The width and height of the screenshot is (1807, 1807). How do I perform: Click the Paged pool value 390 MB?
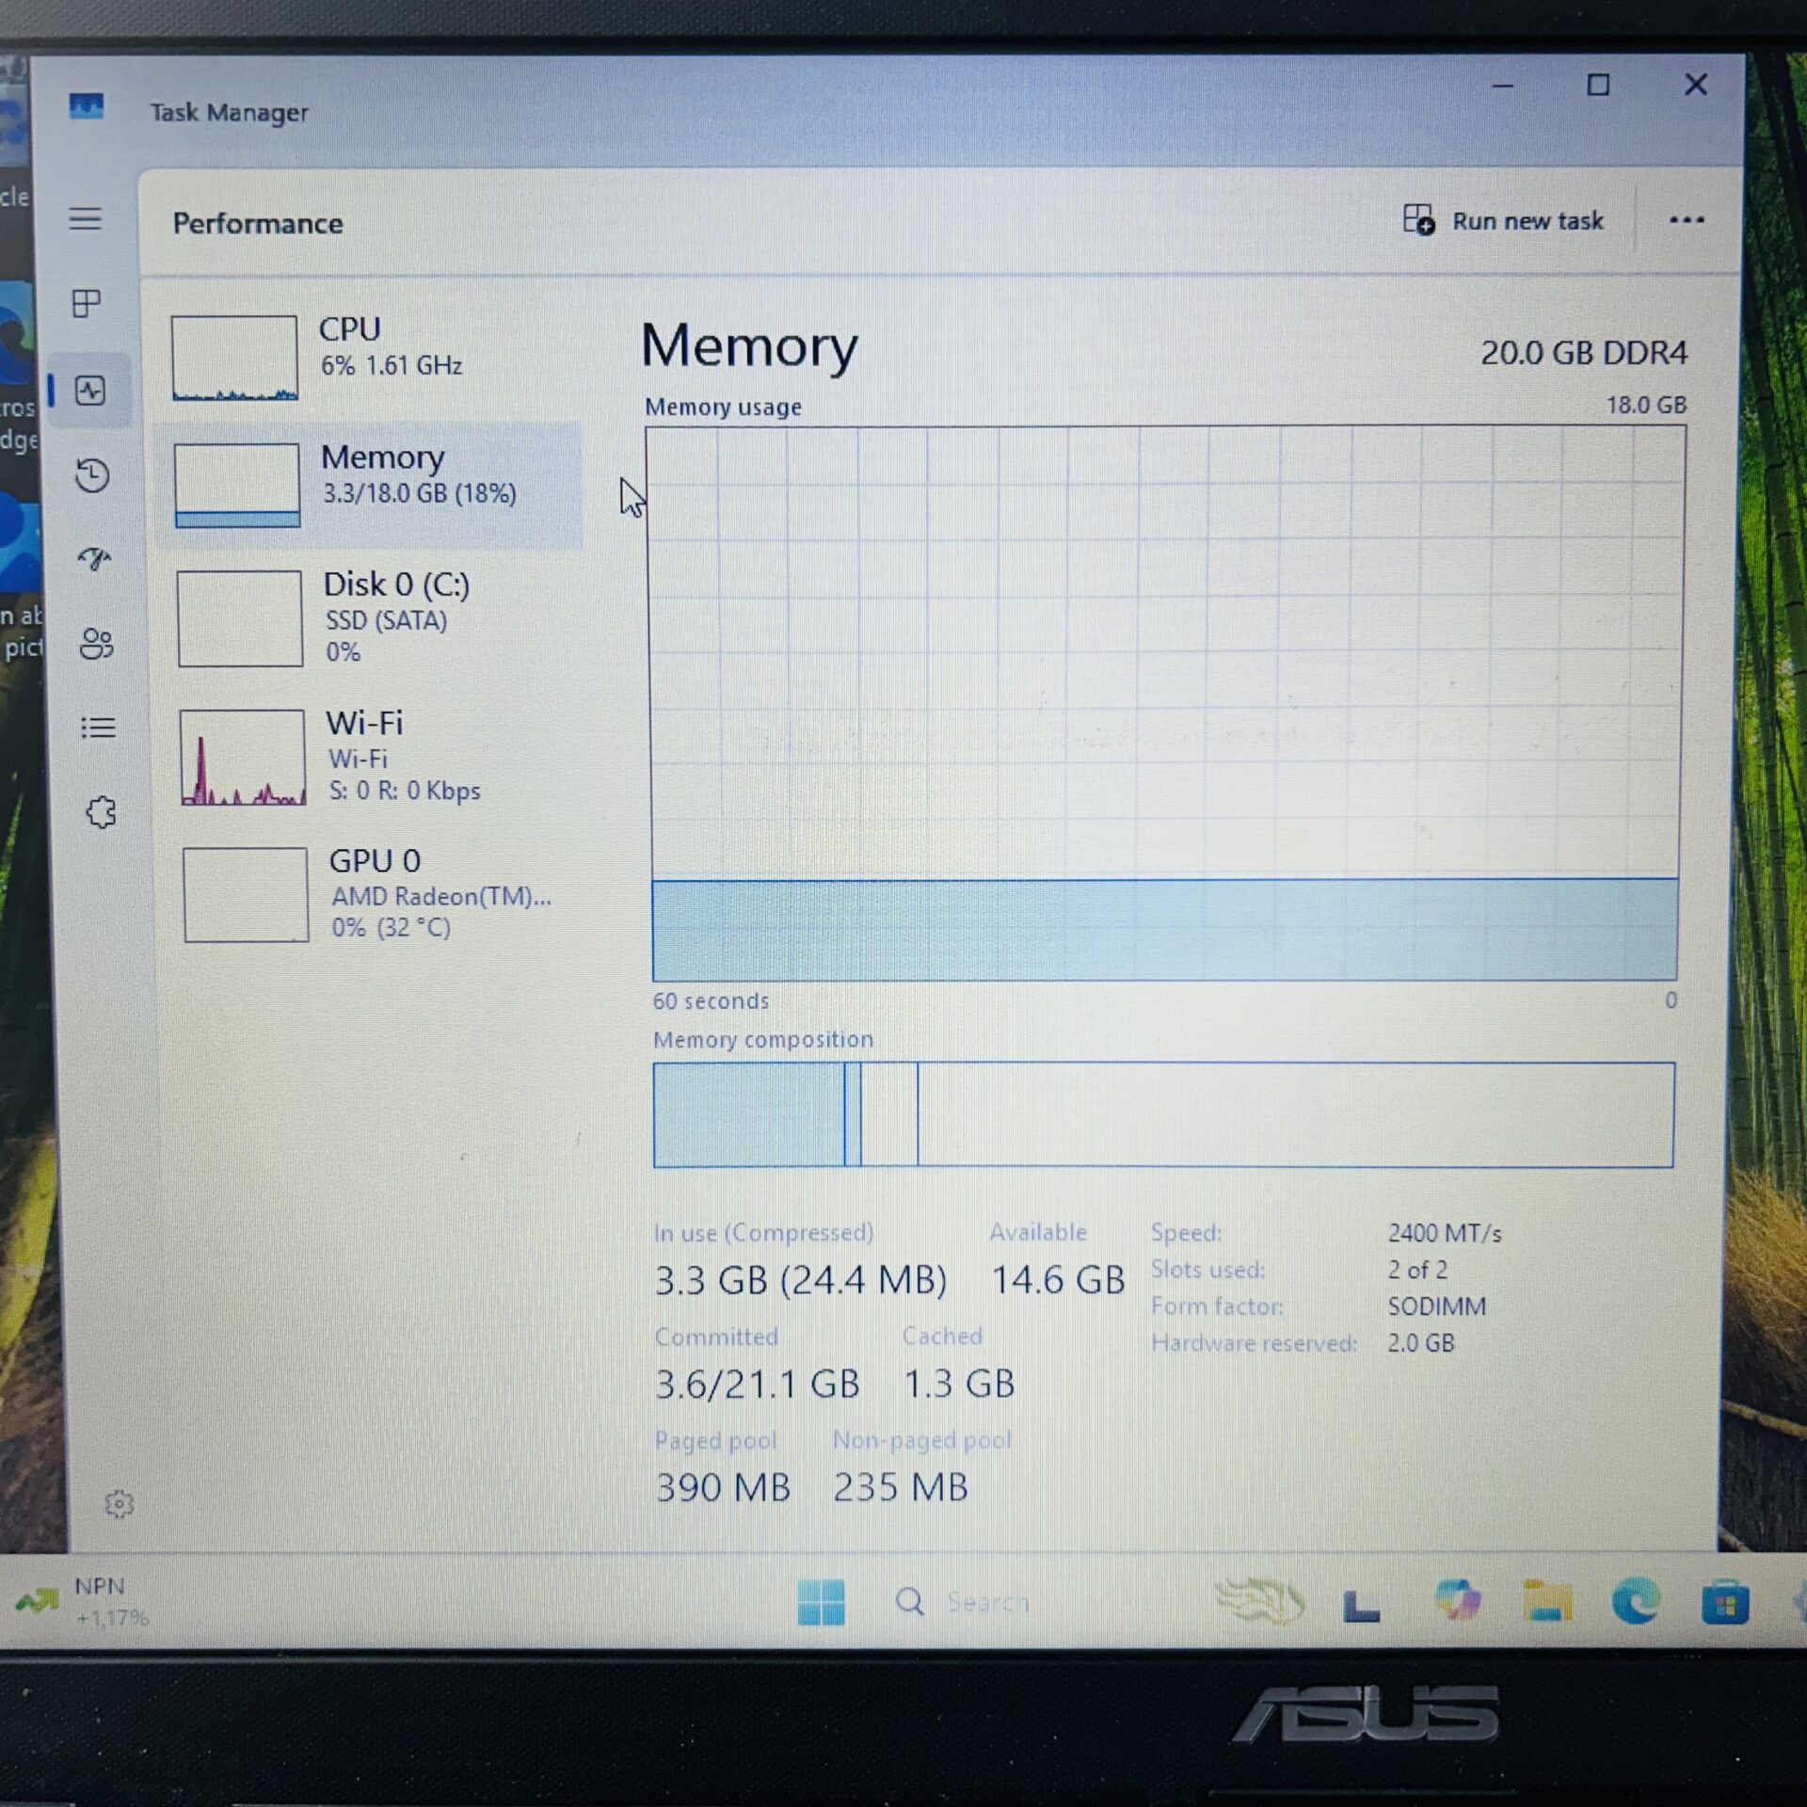point(723,1488)
